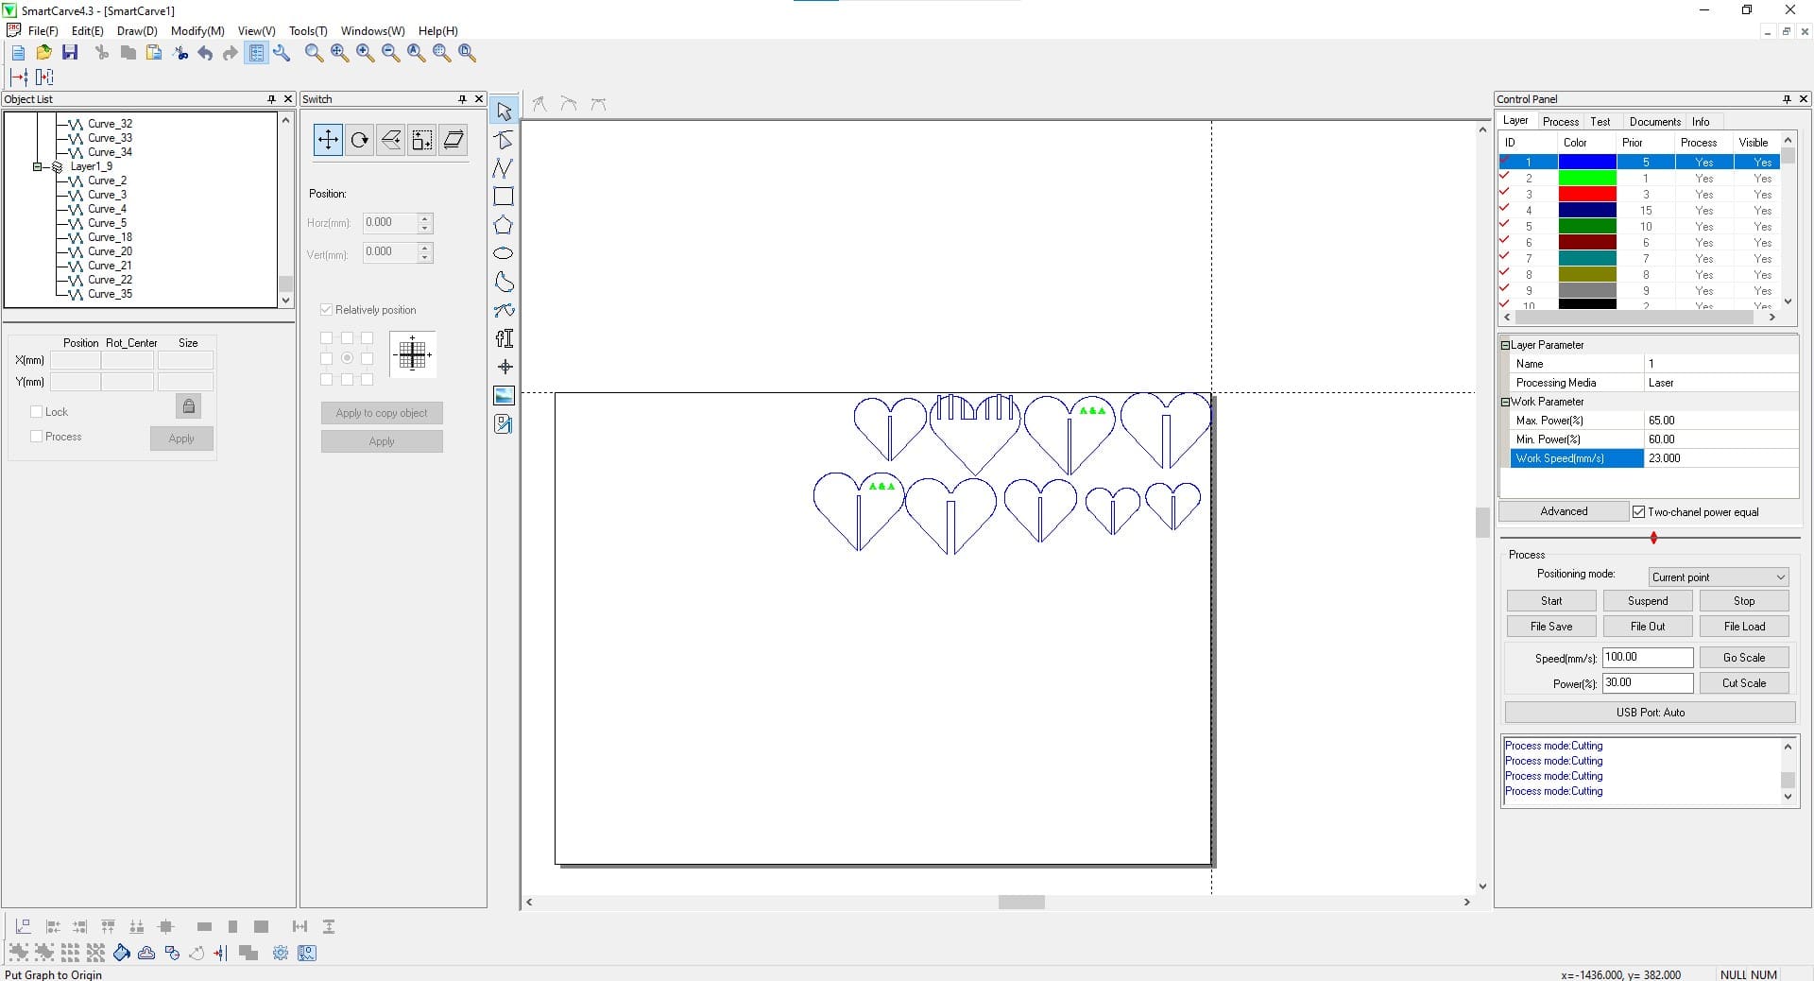Select the Node Edit tool

504,140
